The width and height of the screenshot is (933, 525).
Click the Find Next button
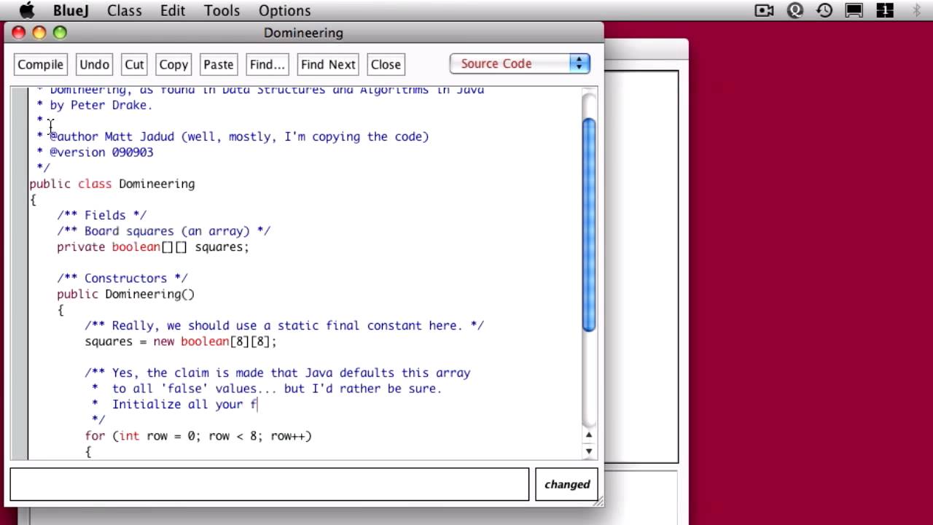tap(328, 64)
